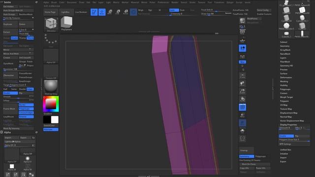The width and height of the screenshot is (315, 177).
Task: Click the Extract button
Action: click(10, 32)
